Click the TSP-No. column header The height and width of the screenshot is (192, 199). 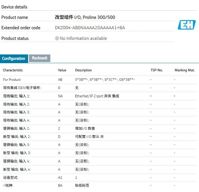pyautogui.click(x=157, y=70)
